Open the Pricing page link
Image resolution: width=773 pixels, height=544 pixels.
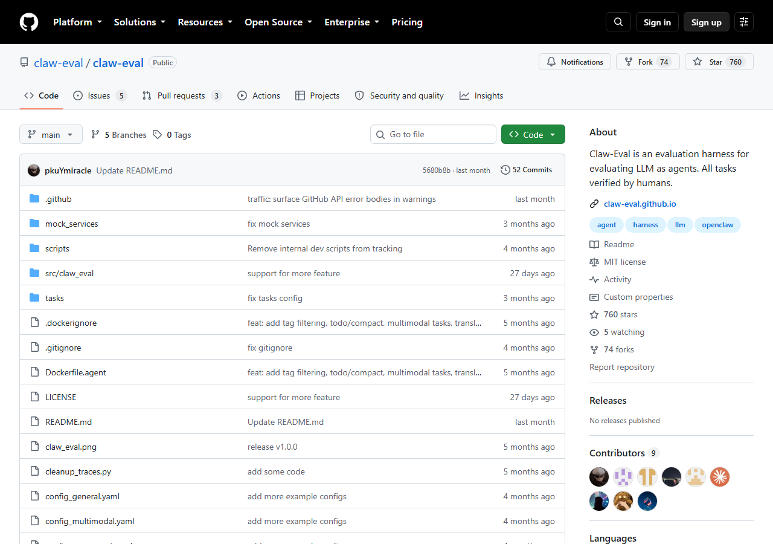[407, 22]
